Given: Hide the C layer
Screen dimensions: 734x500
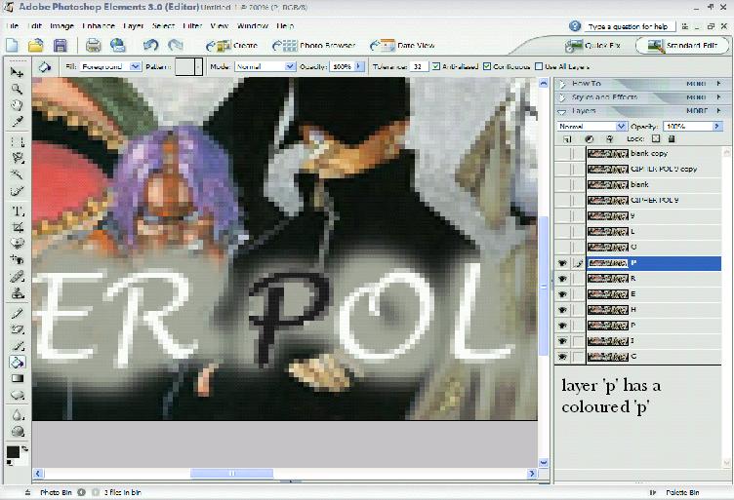Looking at the screenshot, I should [562, 357].
